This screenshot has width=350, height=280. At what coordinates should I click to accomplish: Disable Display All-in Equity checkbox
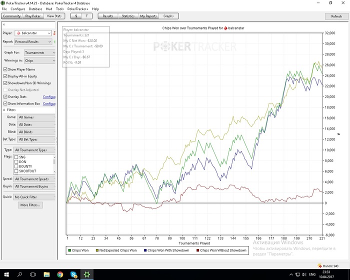(x=5, y=76)
